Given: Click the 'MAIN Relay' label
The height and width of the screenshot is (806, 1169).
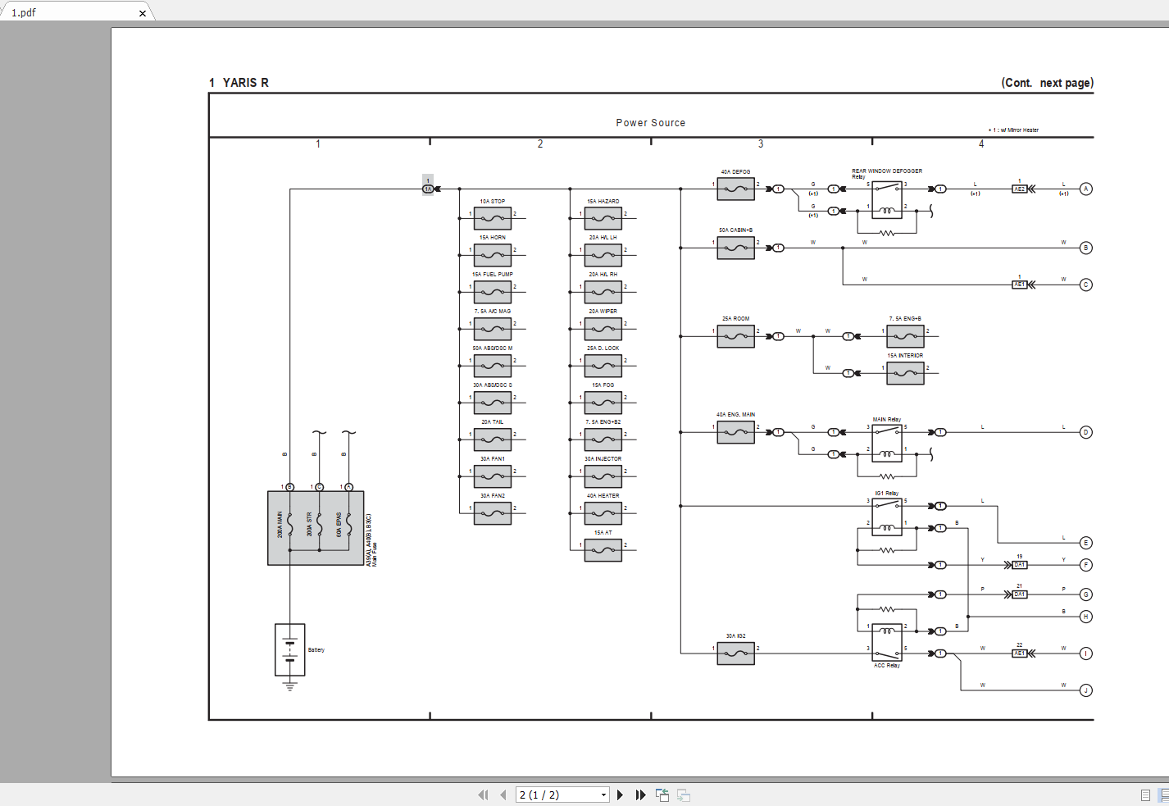Looking at the screenshot, I should [887, 419].
